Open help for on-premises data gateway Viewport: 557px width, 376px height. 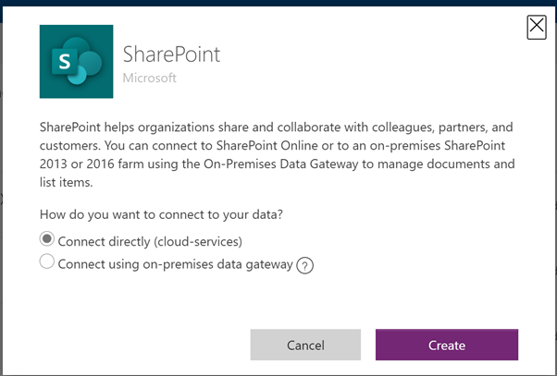pyautogui.click(x=305, y=265)
